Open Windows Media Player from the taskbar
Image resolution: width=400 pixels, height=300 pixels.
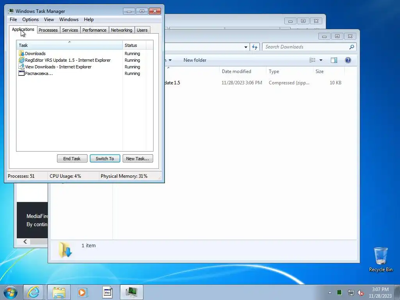click(82, 292)
